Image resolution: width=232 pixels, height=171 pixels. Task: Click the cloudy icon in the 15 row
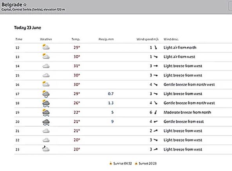[x=46, y=75]
